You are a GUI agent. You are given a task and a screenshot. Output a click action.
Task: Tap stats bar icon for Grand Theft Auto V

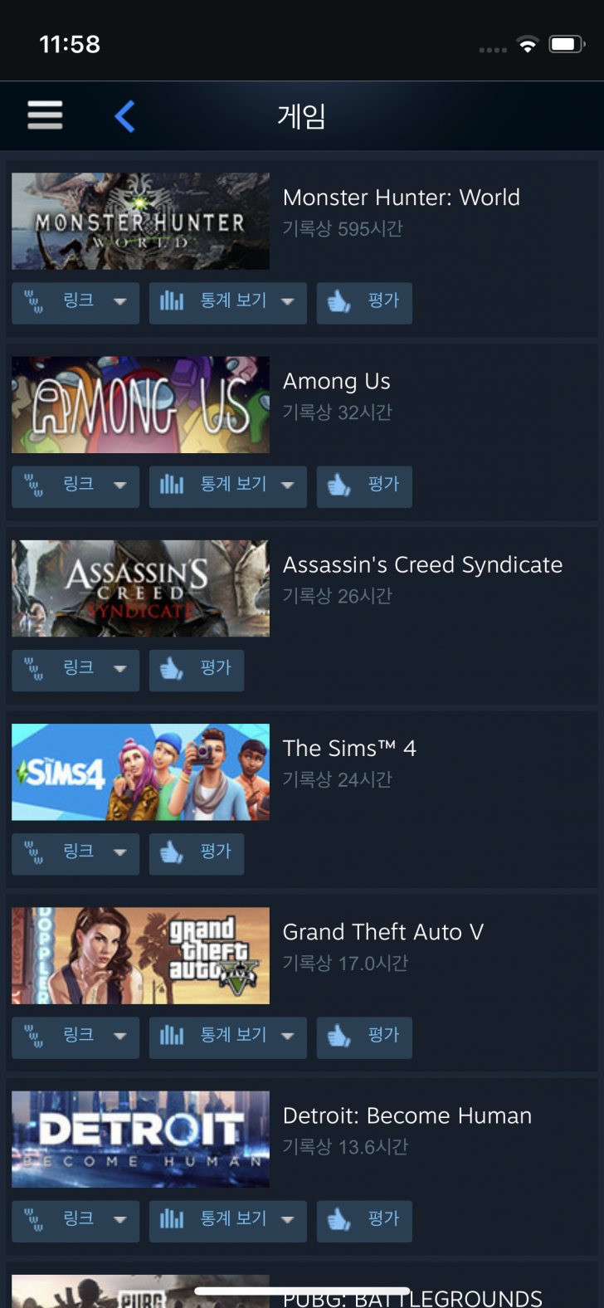(x=172, y=1036)
